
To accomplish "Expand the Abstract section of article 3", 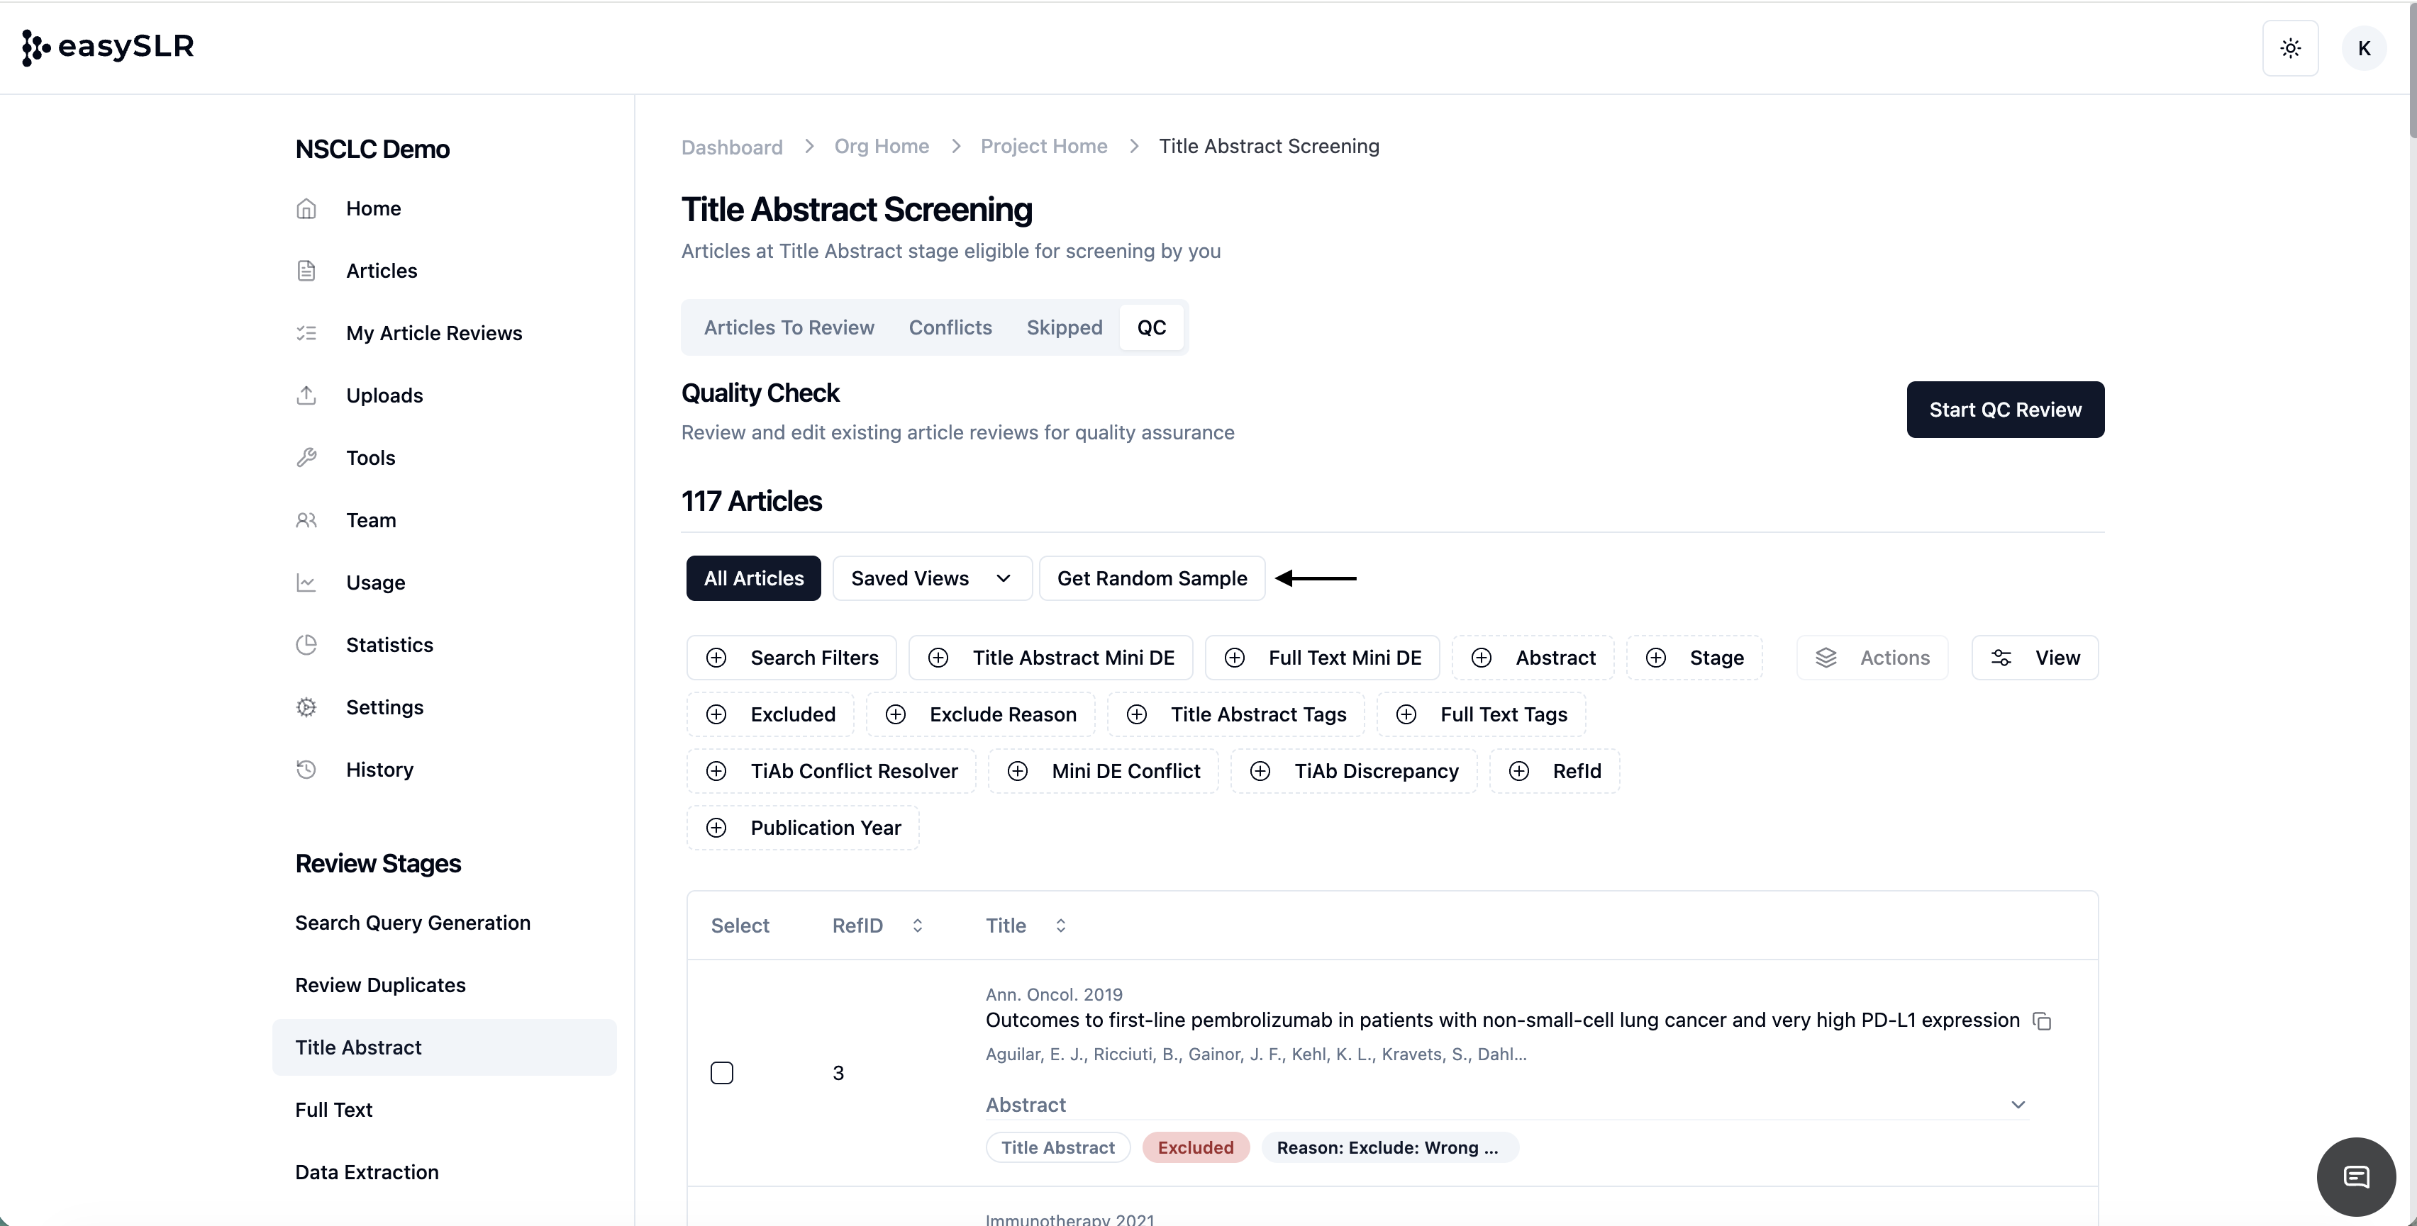I will click(2018, 1105).
